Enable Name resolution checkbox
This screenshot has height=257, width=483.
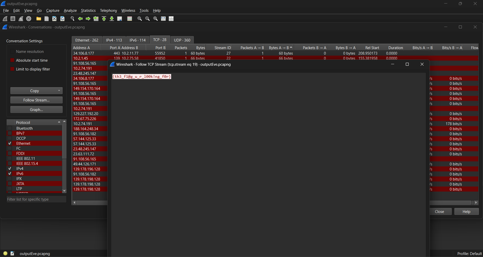pos(12,51)
